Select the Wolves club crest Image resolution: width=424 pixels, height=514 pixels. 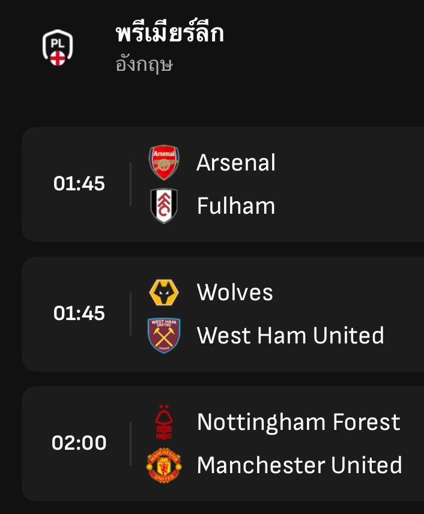[x=163, y=292]
